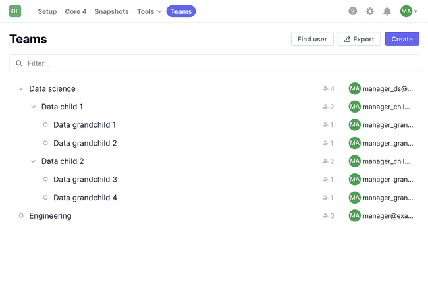Image resolution: width=428 pixels, height=299 pixels.
Task: Click the Engineering member count icon
Action: point(325,216)
